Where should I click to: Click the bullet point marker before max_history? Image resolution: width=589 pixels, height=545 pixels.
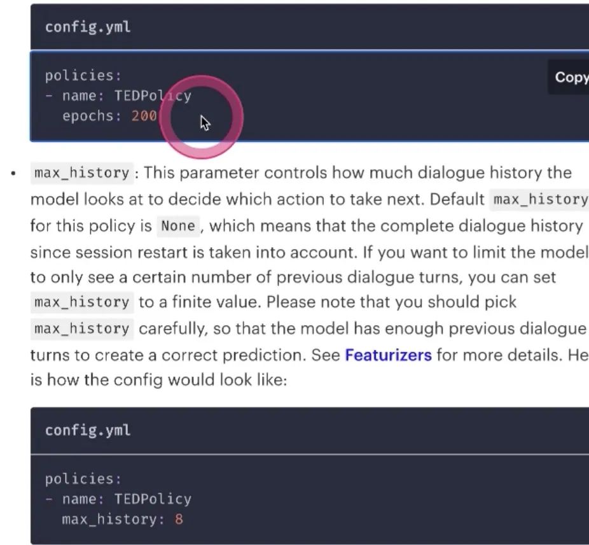point(13,173)
